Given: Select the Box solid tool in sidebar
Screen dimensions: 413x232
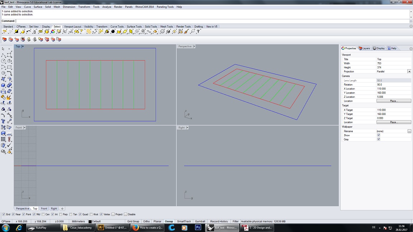Looking at the screenshot, I should [x=3, y=85].
